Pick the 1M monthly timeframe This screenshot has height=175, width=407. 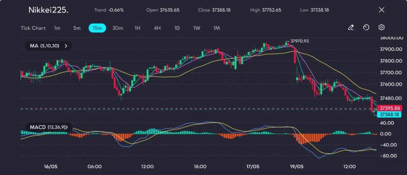coord(217,28)
